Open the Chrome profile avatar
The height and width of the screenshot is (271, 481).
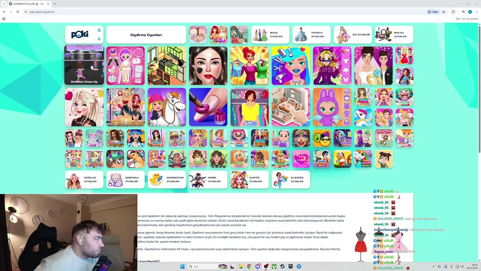click(x=470, y=12)
